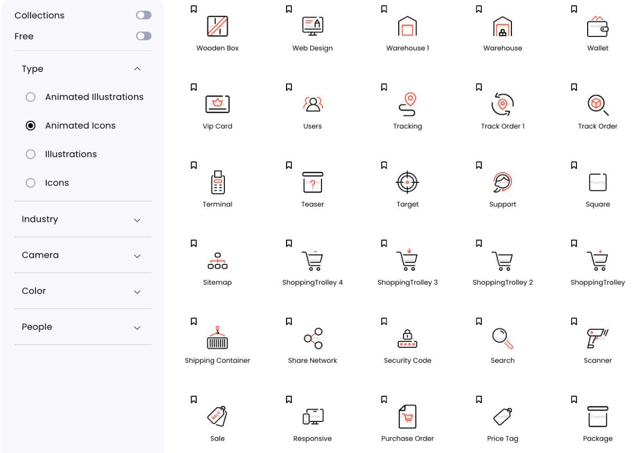The height and width of the screenshot is (453, 644).
Task: Open the Web Design icon
Action: click(312, 26)
